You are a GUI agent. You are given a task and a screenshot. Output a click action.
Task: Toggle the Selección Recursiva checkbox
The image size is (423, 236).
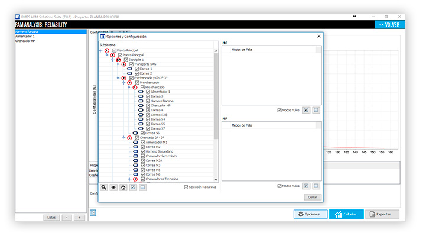point(186,187)
